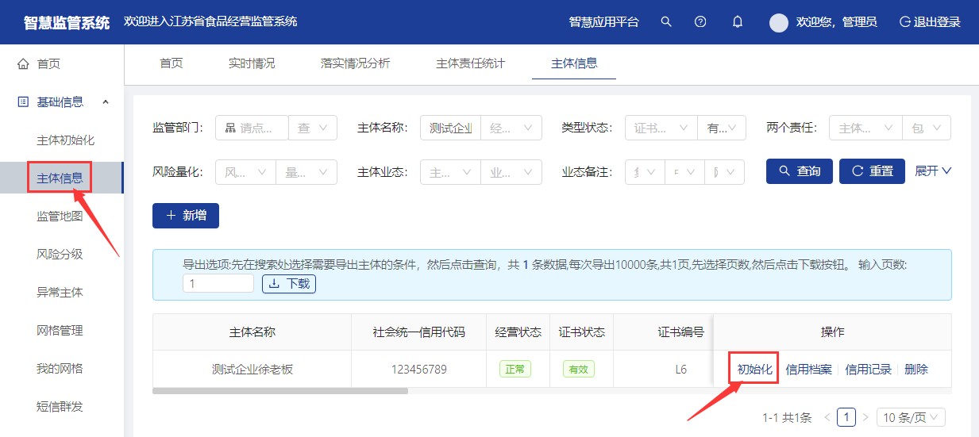Click the 退出登录 logout button
This screenshot has height=437, width=979.
(930, 22)
